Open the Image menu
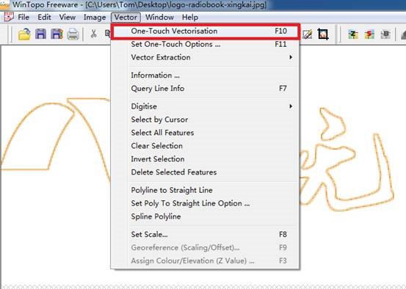The width and height of the screenshot is (406, 289). (x=95, y=18)
